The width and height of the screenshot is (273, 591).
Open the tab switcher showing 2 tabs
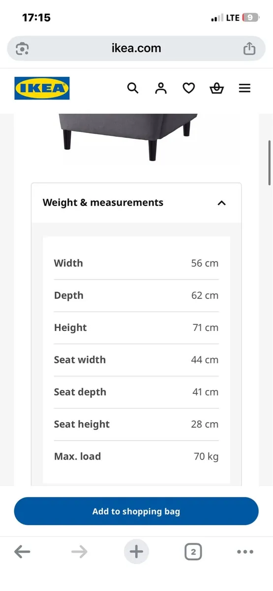[193, 552]
